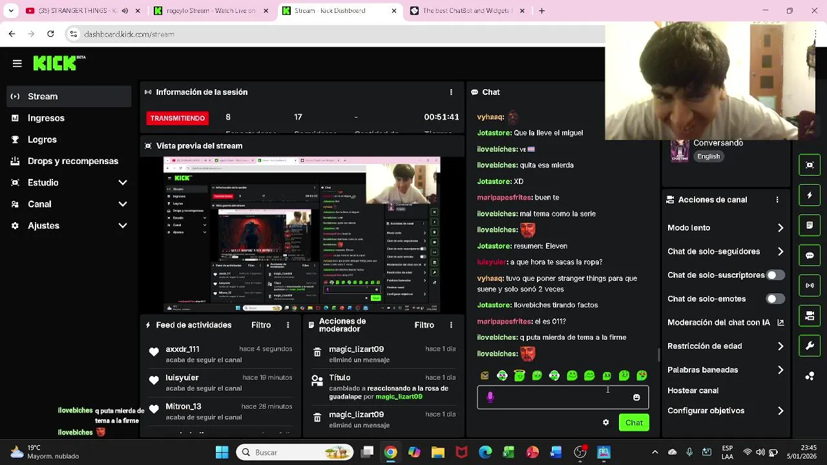Click the Windows taskbar Buscar search box
Viewport: 827px width, 465px height.
pos(295,452)
